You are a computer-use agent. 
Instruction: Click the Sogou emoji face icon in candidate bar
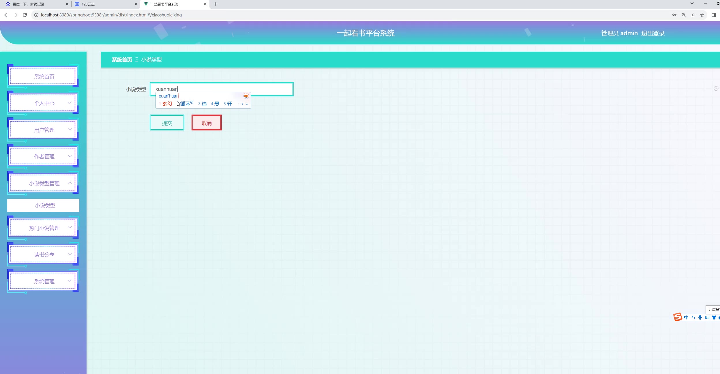(246, 96)
